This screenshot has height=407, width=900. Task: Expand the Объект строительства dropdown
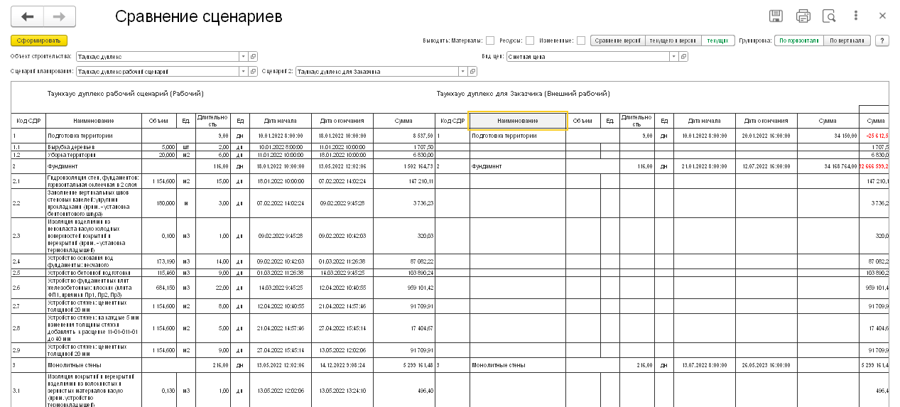click(244, 56)
